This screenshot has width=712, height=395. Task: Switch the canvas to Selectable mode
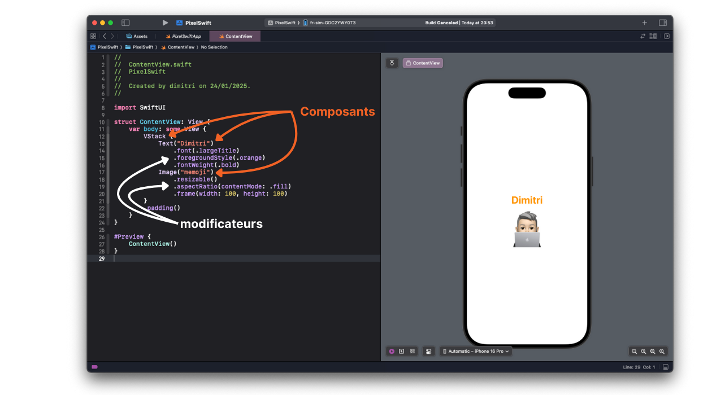402,351
